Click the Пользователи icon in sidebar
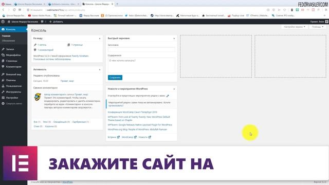This screenshot has width=329, height=185. coord(3,86)
